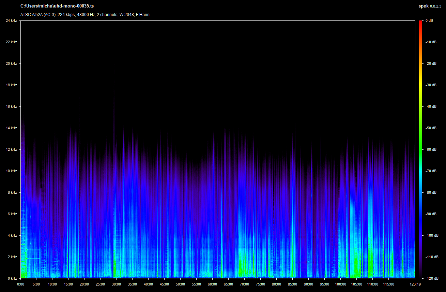Pick the 90:00 time axis marker
This screenshot has width=446, height=292.
[x=309, y=284]
